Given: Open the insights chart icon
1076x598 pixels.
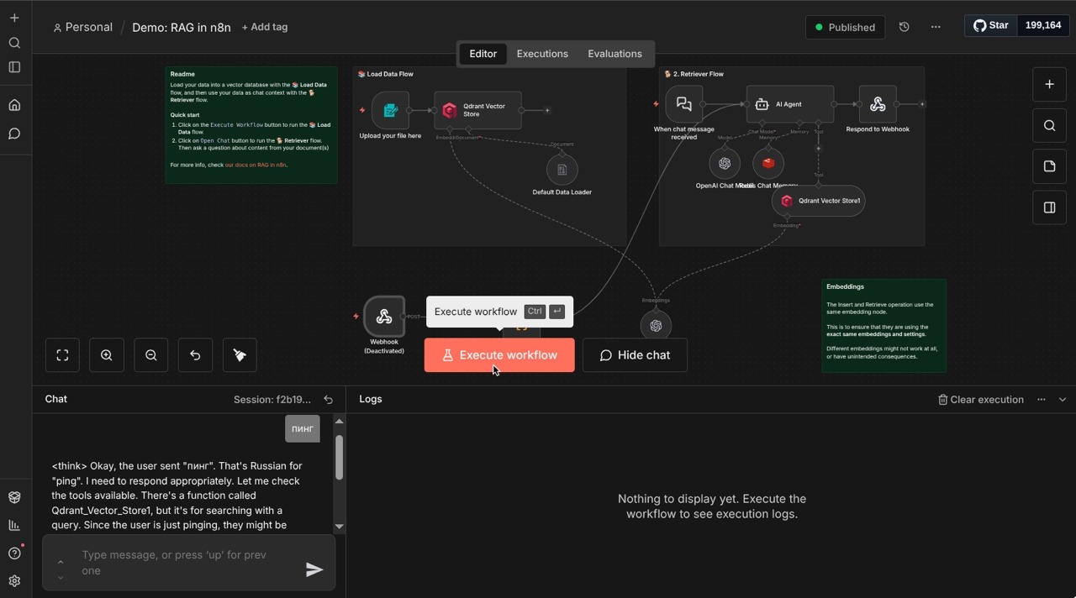Looking at the screenshot, I should coord(14,525).
